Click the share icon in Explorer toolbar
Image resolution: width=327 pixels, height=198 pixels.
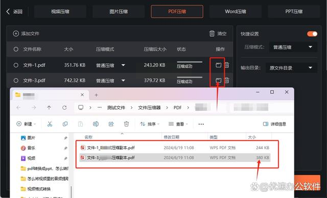(111, 124)
